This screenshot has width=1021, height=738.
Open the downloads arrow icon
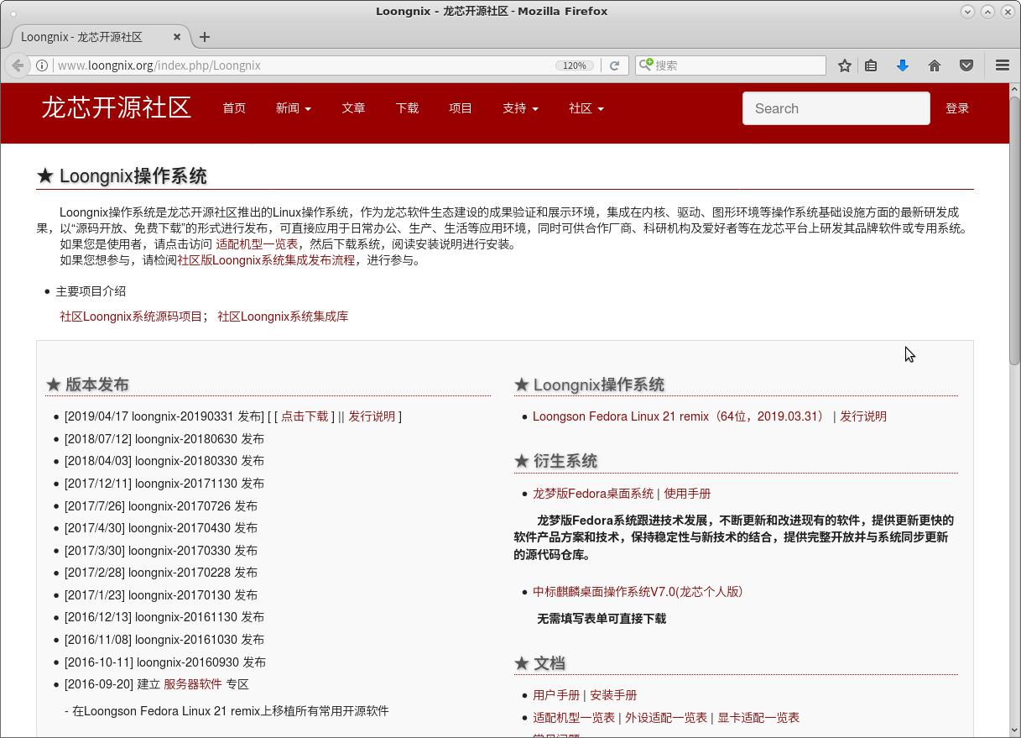[903, 65]
